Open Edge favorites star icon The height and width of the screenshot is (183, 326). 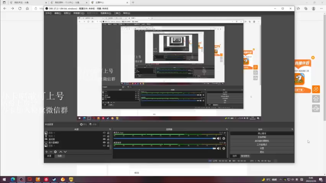coord(298,9)
